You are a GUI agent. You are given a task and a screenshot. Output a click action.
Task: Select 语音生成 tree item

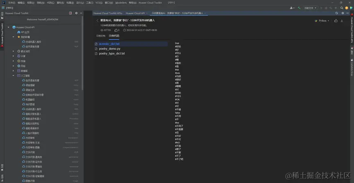tap(30, 90)
